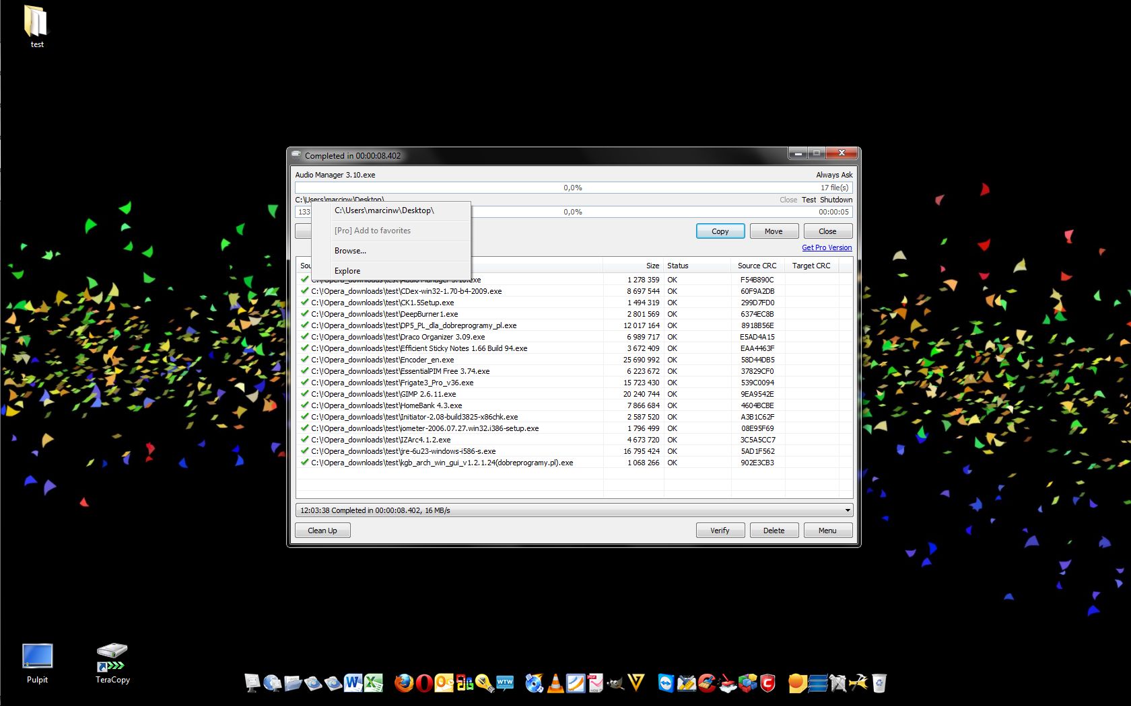Click the 17 file(s) count label

[x=834, y=188]
